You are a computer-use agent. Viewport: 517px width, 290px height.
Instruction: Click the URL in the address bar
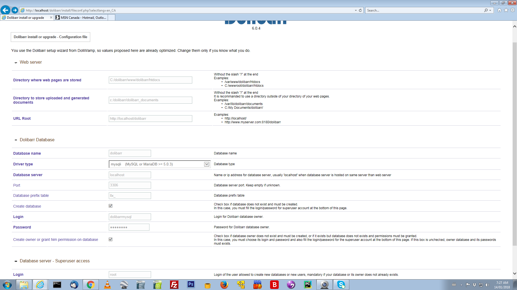point(71,10)
